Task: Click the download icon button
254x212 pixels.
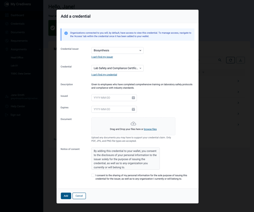Action: pyautogui.click(x=240, y=60)
